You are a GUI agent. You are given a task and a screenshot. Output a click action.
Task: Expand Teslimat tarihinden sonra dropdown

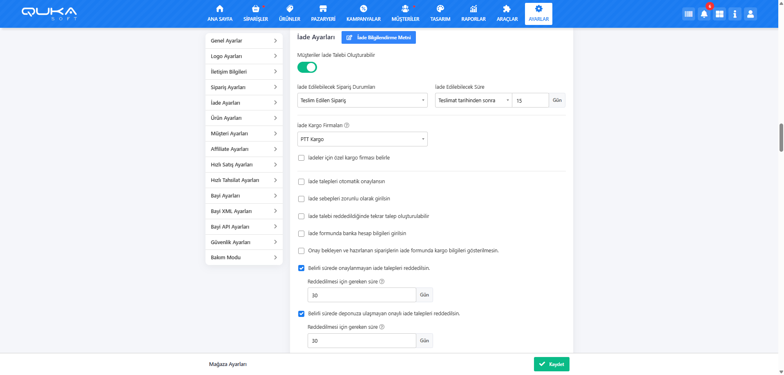click(x=473, y=101)
